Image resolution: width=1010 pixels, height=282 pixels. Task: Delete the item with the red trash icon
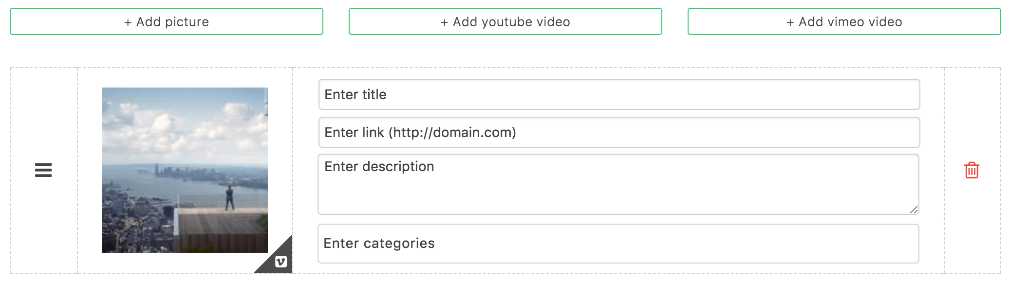tap(972, 170)
